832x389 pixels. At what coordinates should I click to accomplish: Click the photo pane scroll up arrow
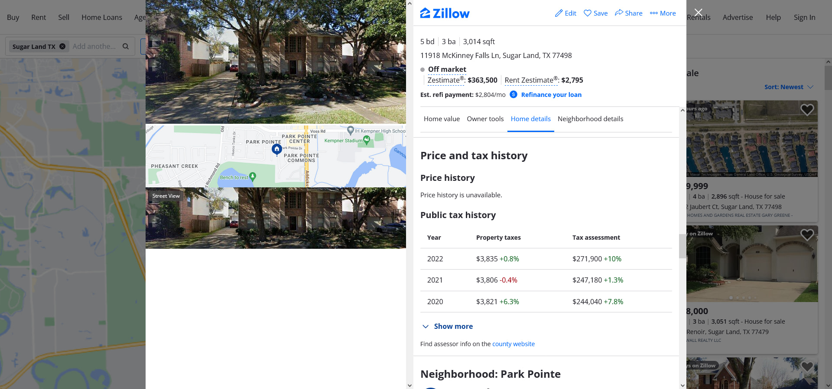[409, 4]
